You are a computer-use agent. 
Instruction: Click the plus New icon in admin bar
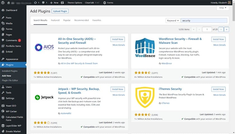click(51, 3)
